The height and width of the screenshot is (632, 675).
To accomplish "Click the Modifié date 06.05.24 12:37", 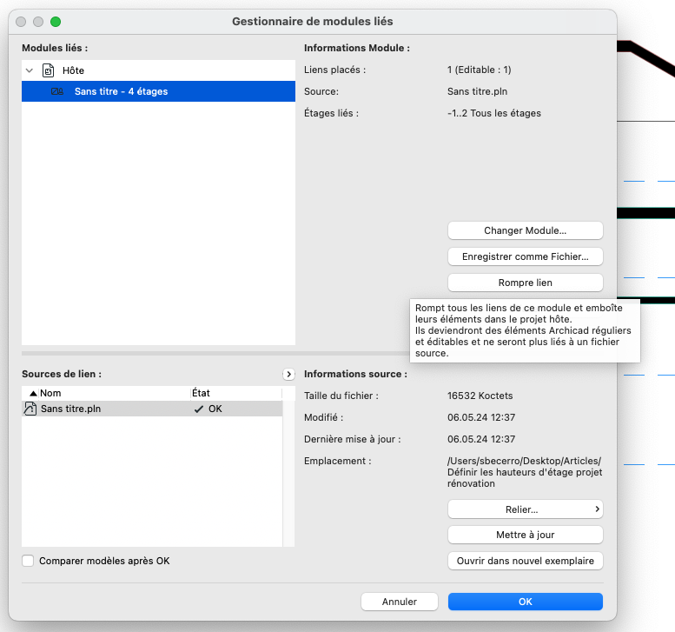I will click(x=481, y=417).
